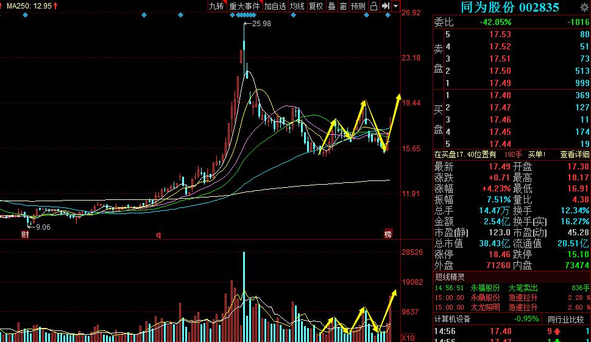Select buy level 3 price 17.46
591x342 pixels.
[x=500, y=119]
